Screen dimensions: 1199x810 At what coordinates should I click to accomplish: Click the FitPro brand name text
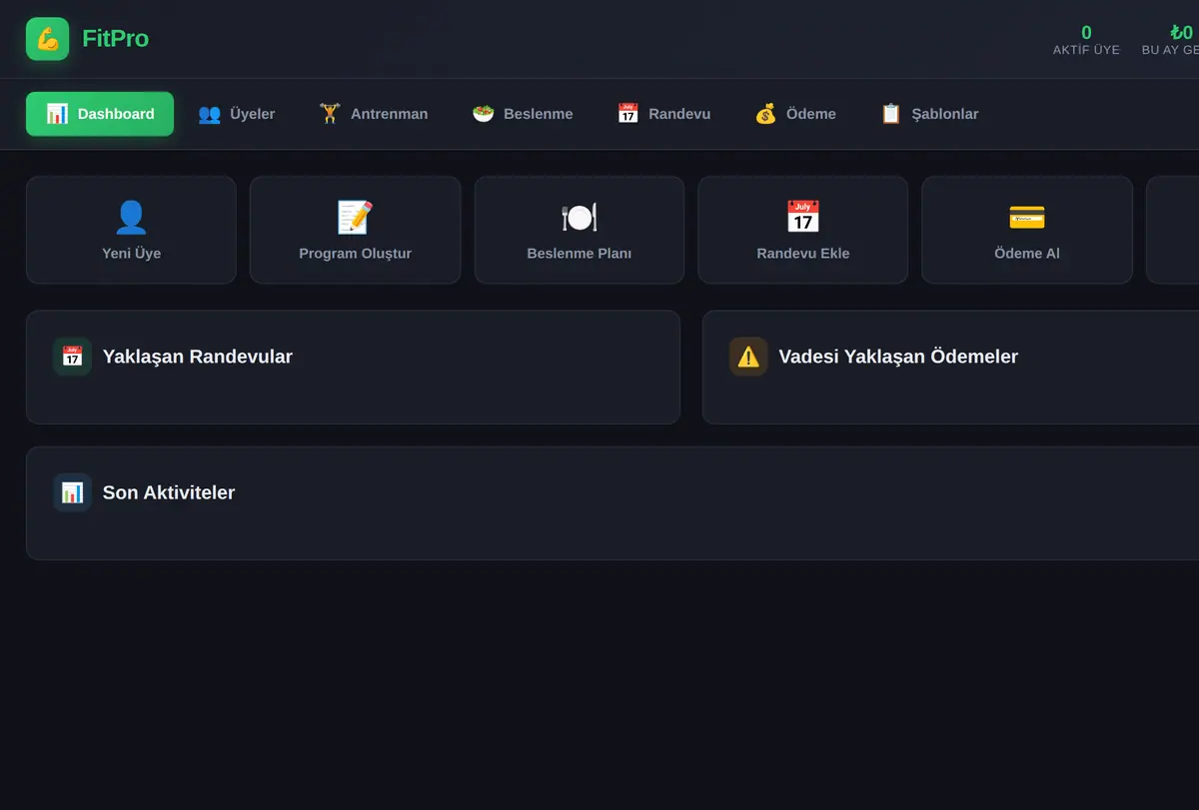[x=115, y=39]
